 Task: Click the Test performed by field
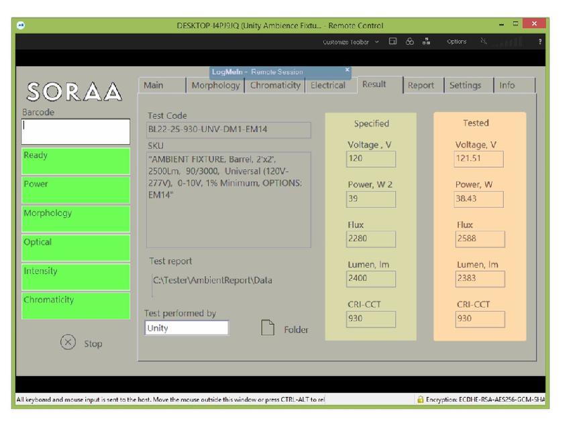click(187, 328)
